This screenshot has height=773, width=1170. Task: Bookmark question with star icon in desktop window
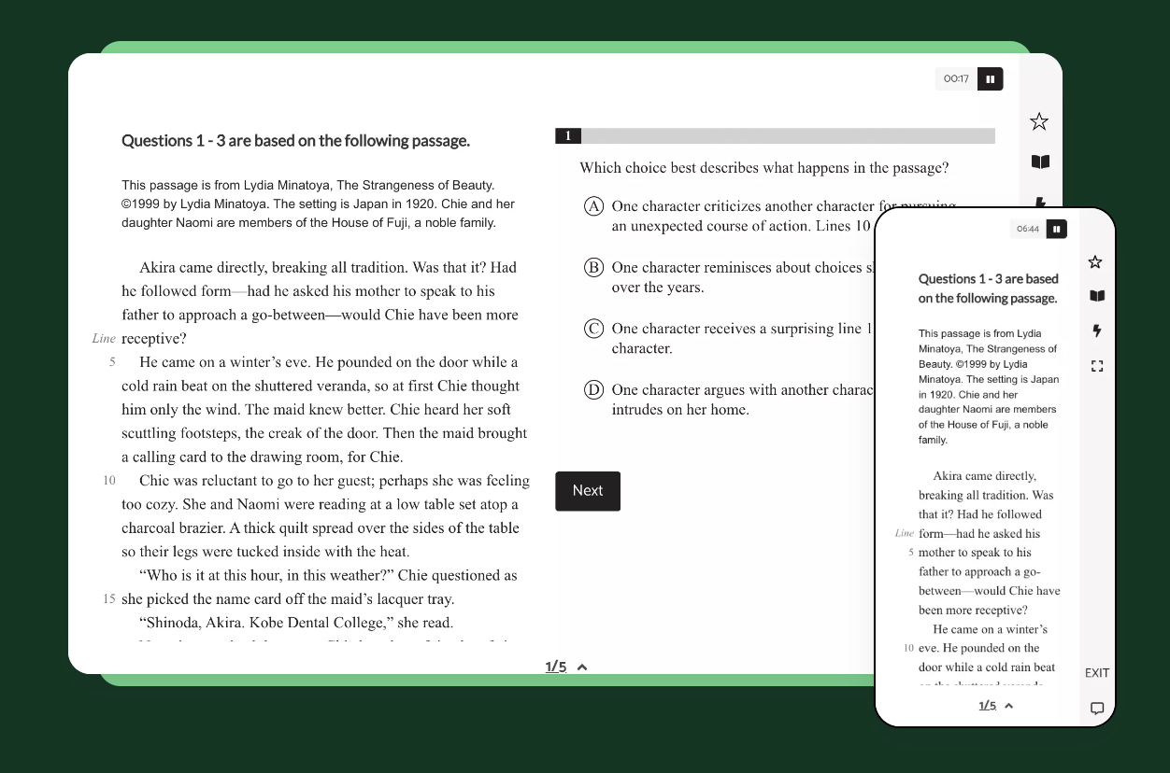click(x=1039, y=121)
